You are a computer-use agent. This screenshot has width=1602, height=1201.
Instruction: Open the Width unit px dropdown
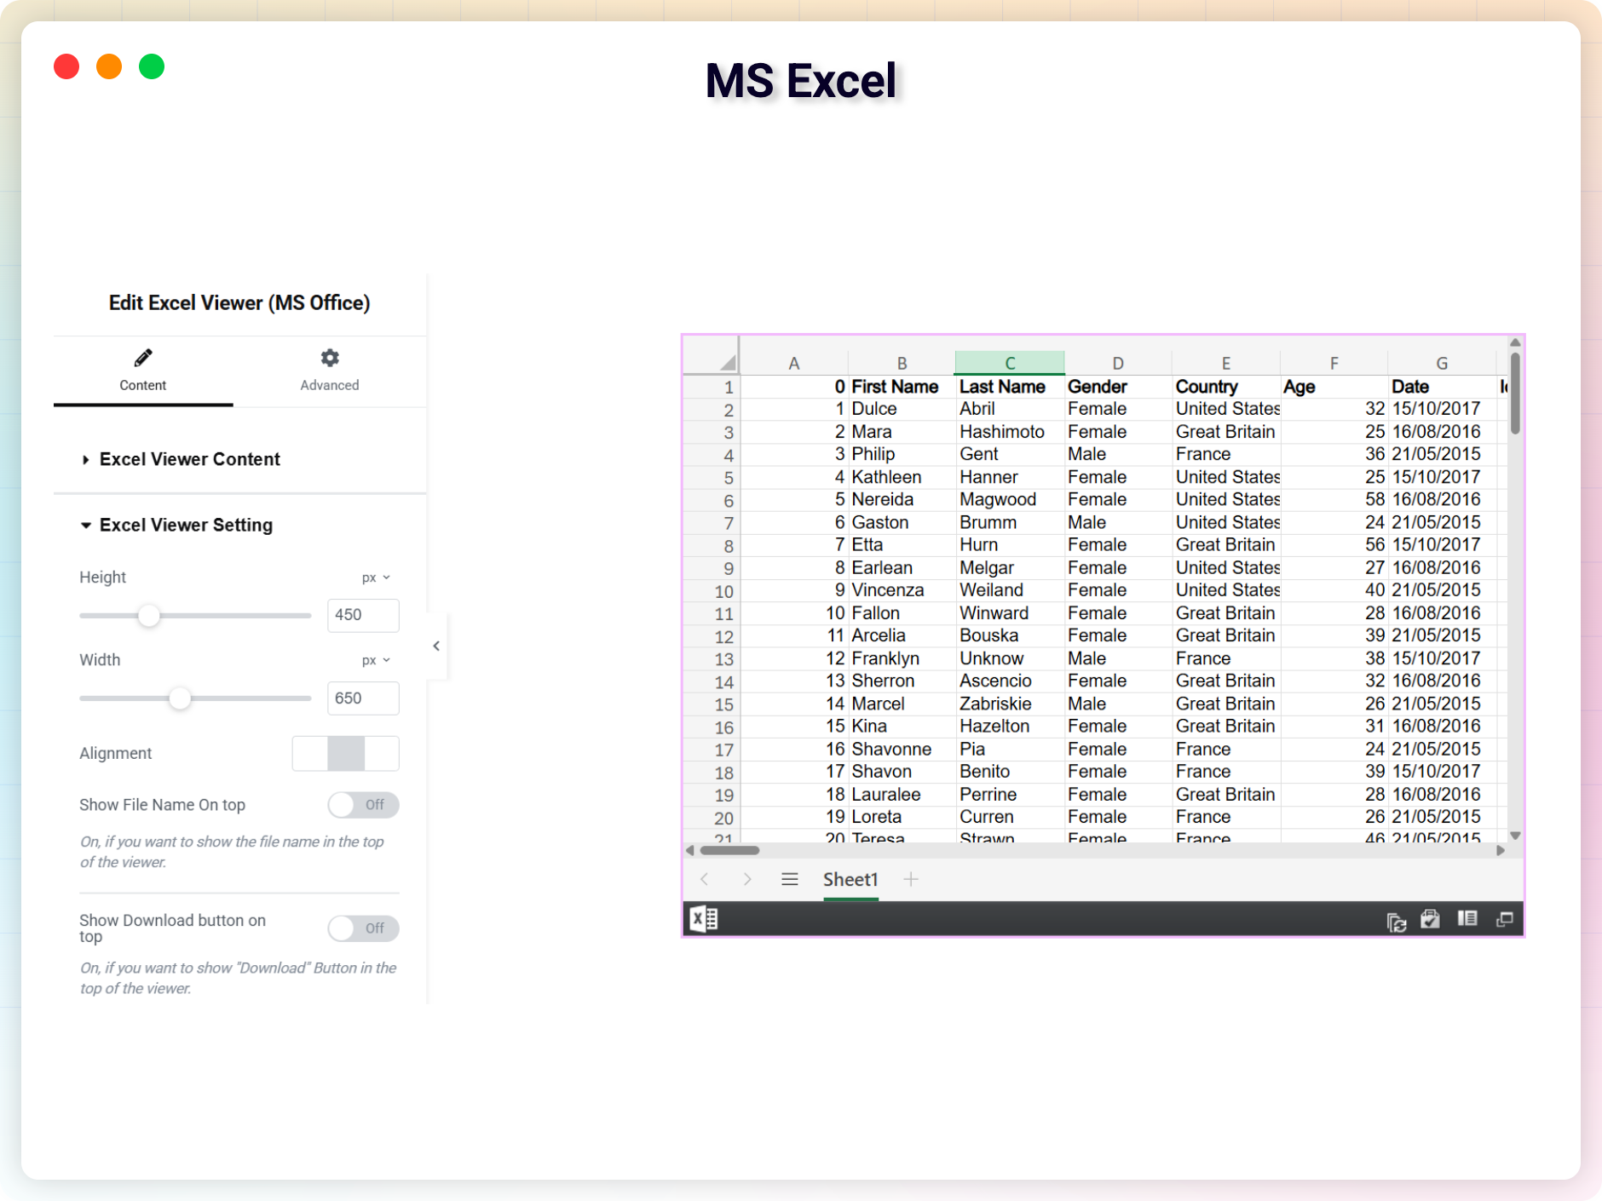pos(376,660)
